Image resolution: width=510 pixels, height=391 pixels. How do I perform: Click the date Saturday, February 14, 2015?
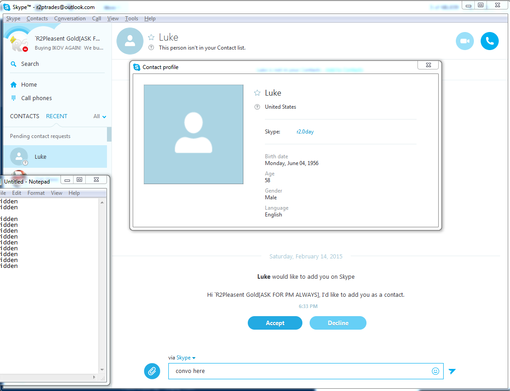[306, 257]
